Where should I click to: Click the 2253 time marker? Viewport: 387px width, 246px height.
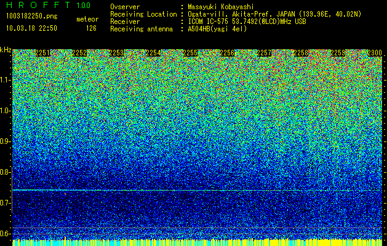coord(116,53)
